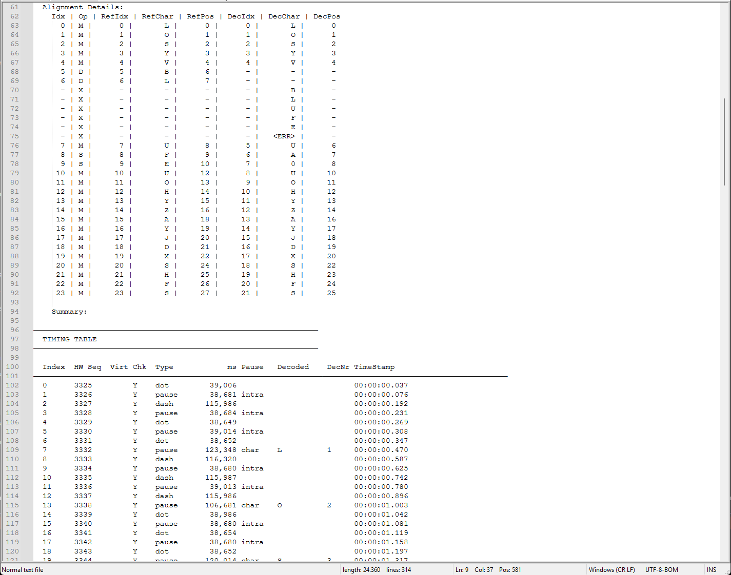Image resolution: width=731 pixels, height=575 pixels.
Task: Click the ms value "116,320"
Action: (x=221, y=459)
